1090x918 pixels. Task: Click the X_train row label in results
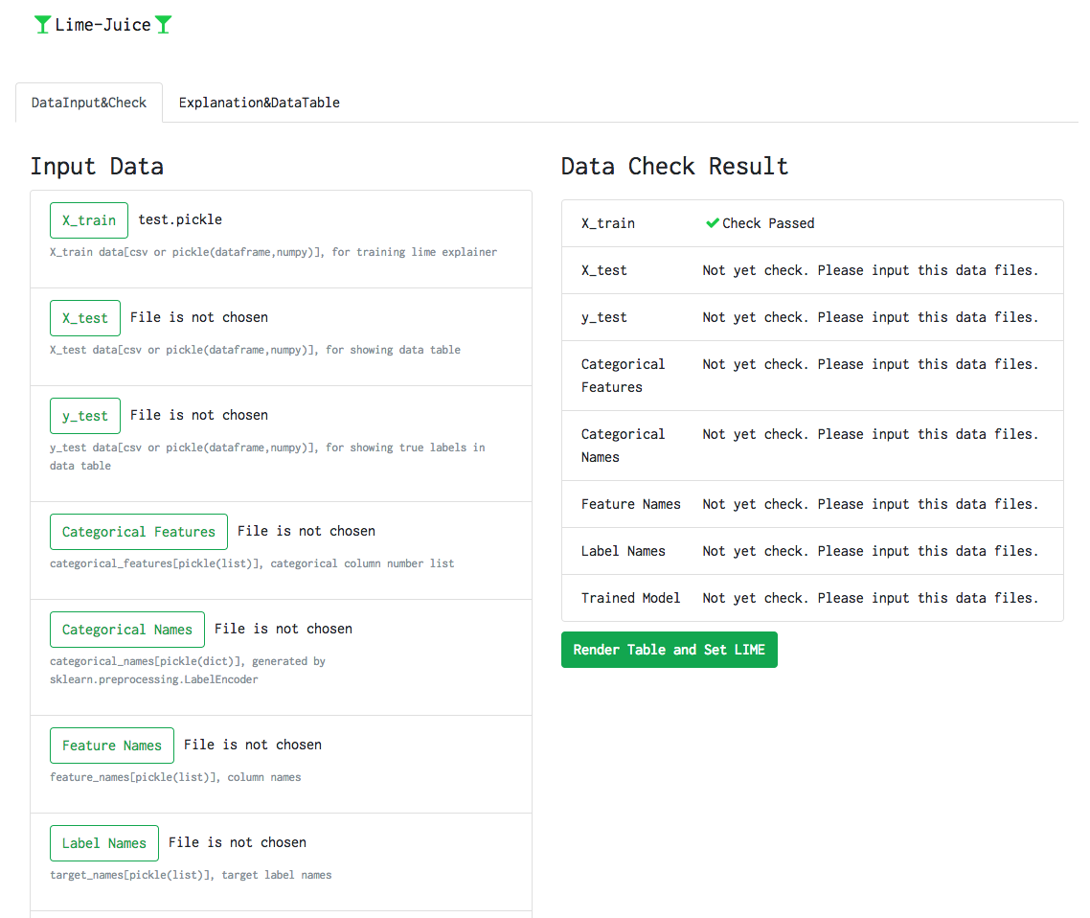pos(608,223)
